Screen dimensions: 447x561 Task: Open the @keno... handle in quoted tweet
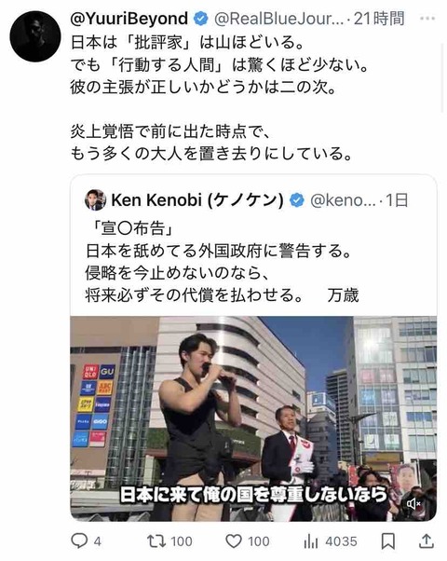343,200
